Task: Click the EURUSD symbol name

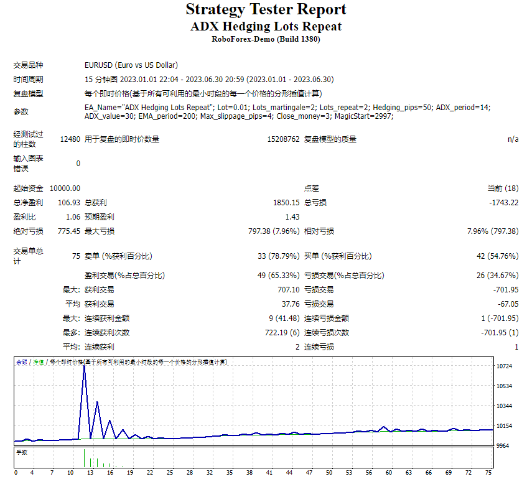Action: pos(95,65)
